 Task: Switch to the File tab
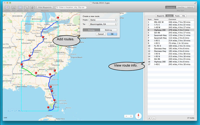184,16
